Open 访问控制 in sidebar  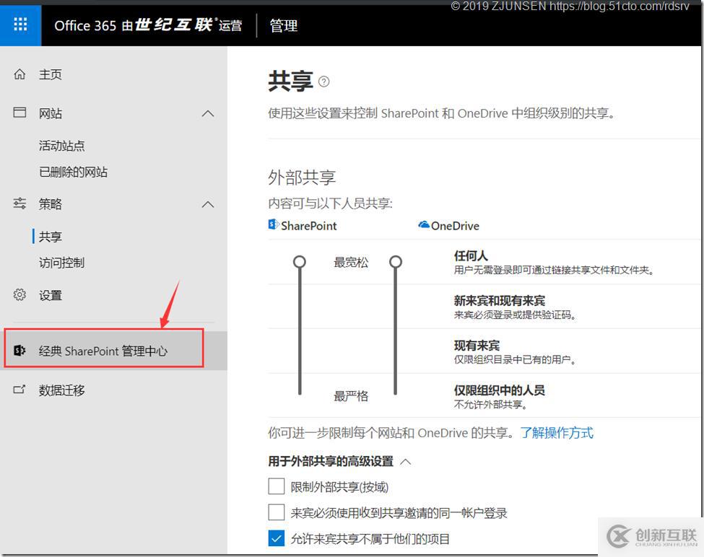(61, 263)
